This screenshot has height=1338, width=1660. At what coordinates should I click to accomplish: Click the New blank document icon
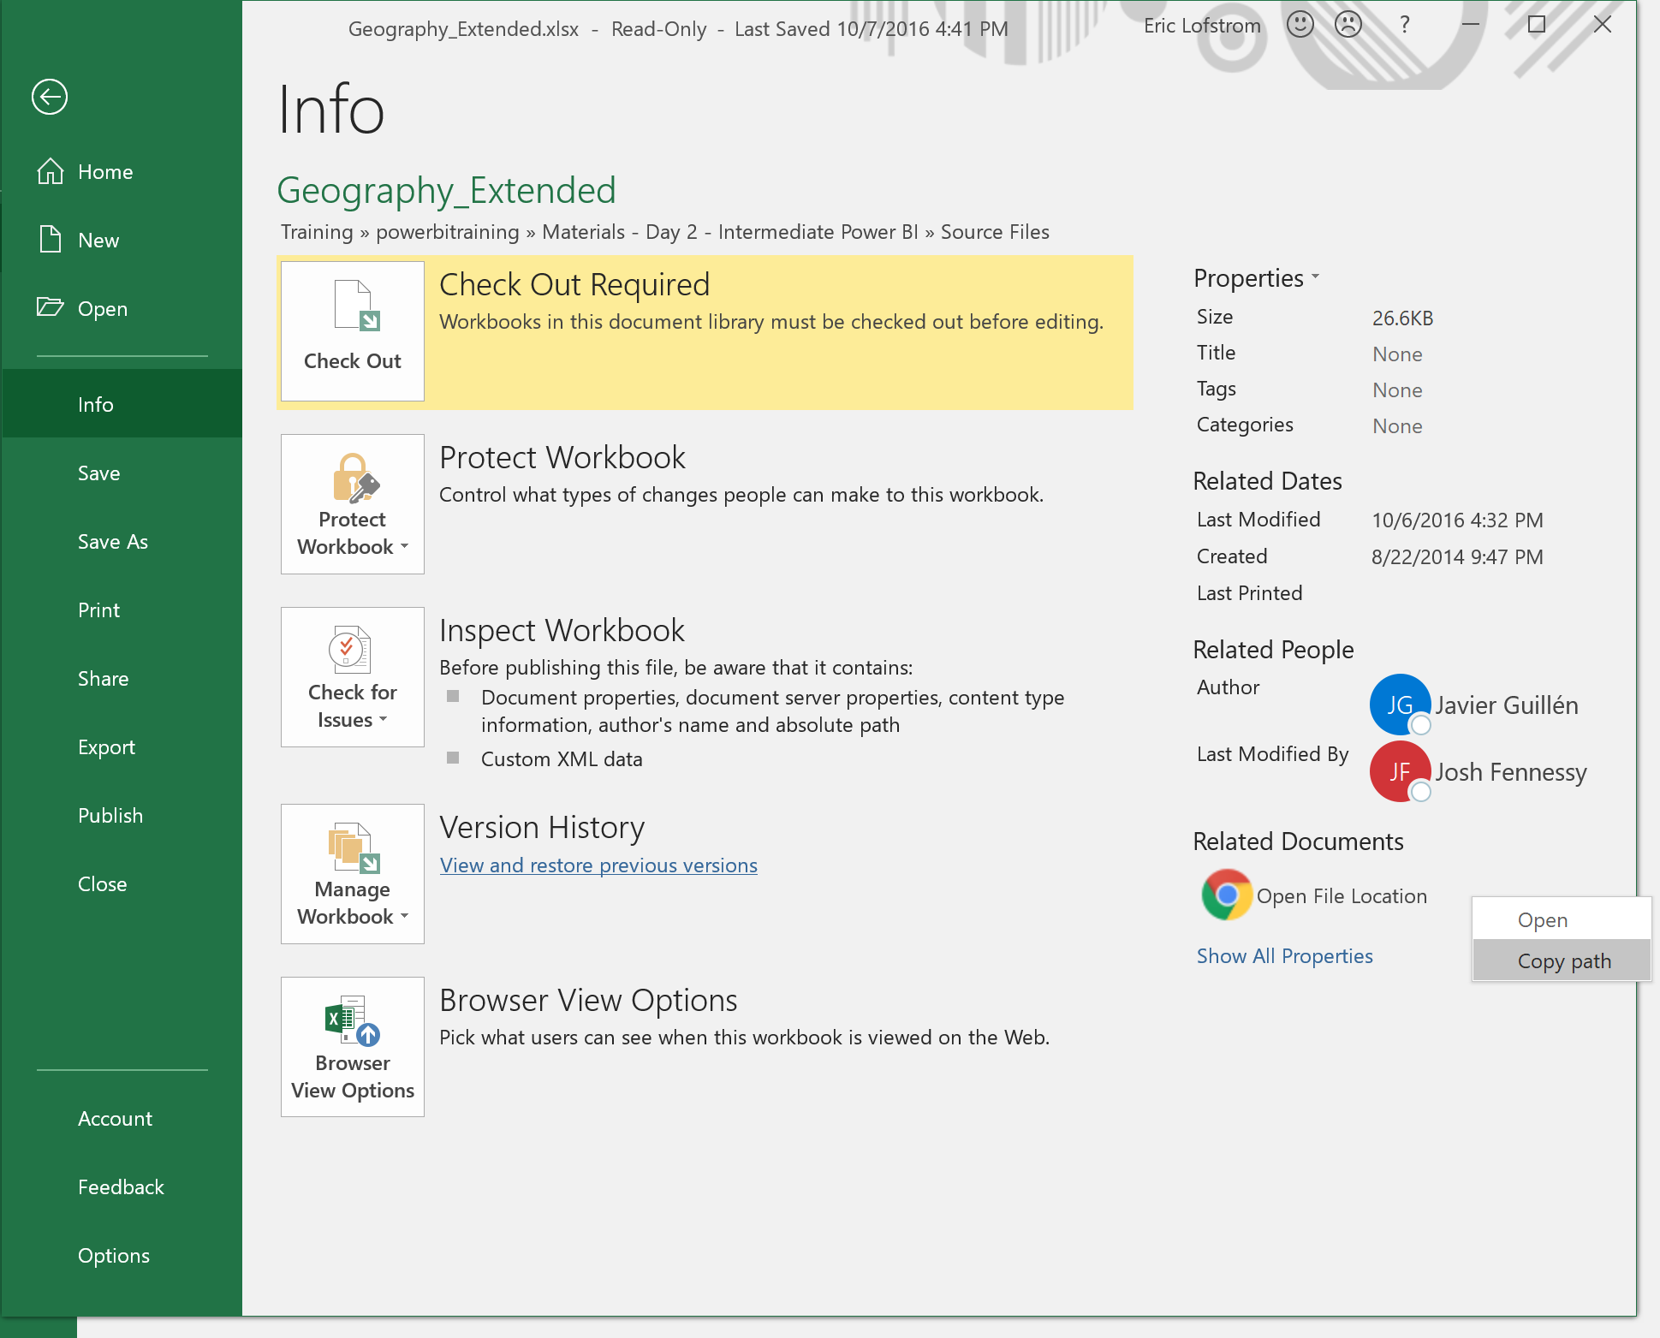point(51,239)
